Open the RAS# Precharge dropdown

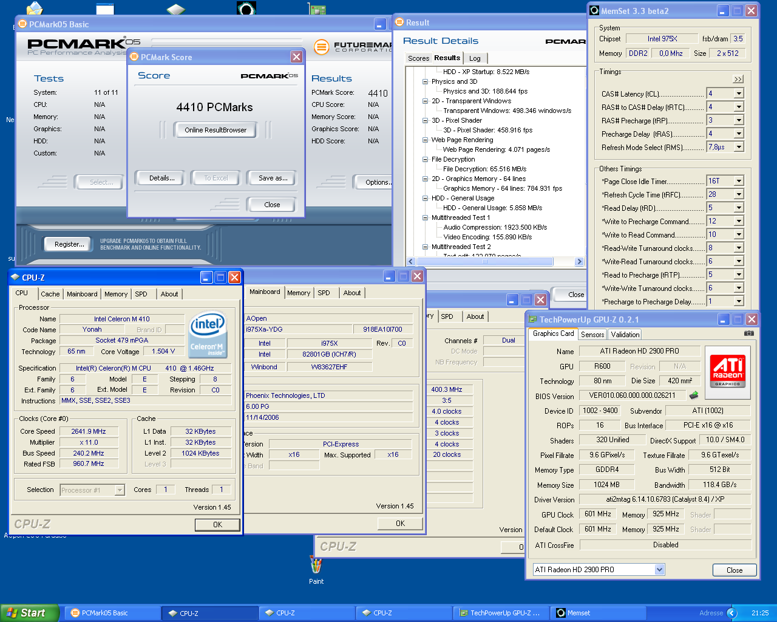click(739, 120)
